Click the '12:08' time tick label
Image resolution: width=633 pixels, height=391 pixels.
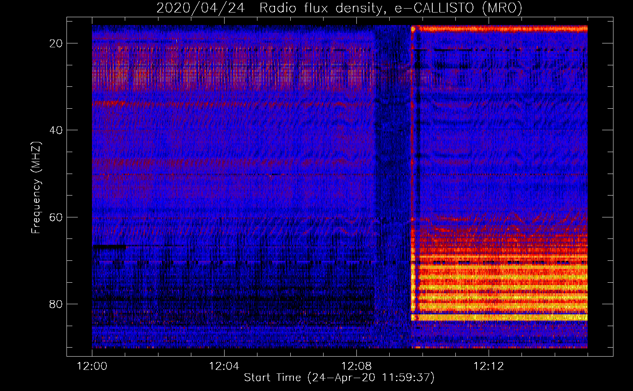pyautogui.click(x=356, y=366)
